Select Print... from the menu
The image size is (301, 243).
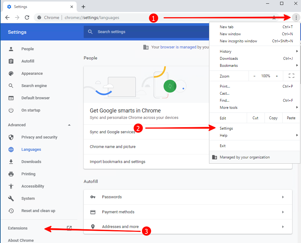(254, 86)
